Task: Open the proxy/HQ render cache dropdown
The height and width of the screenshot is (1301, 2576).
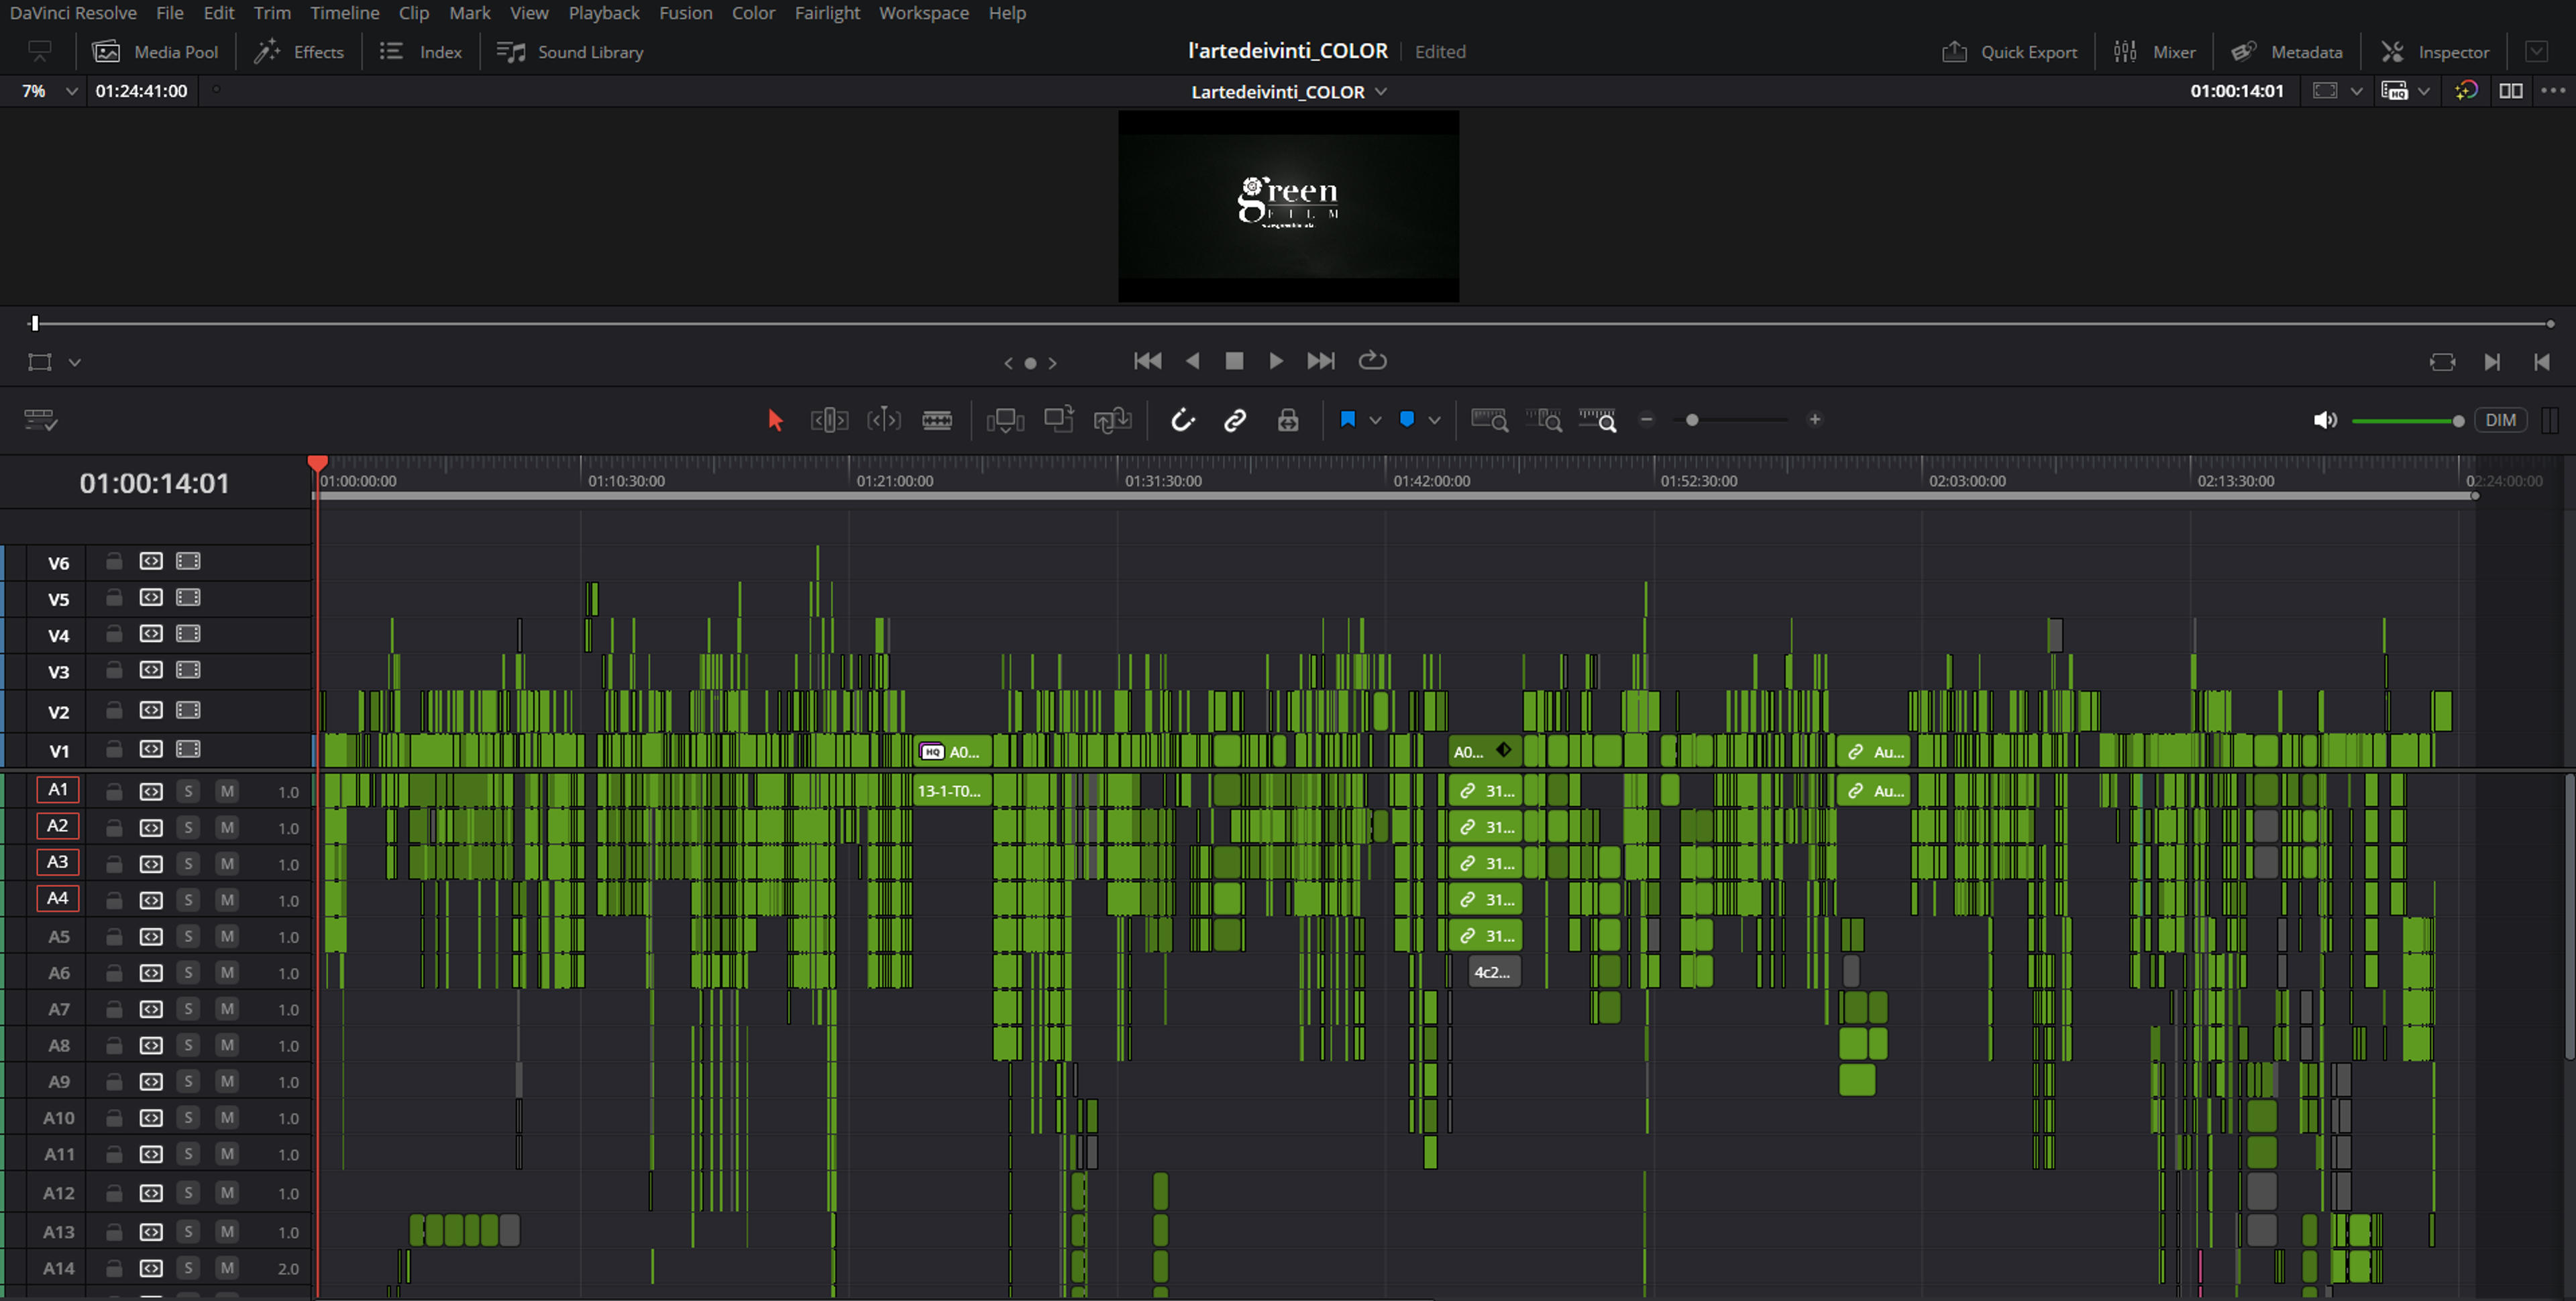Action: pyautogui.click(x=2423, y=91)
